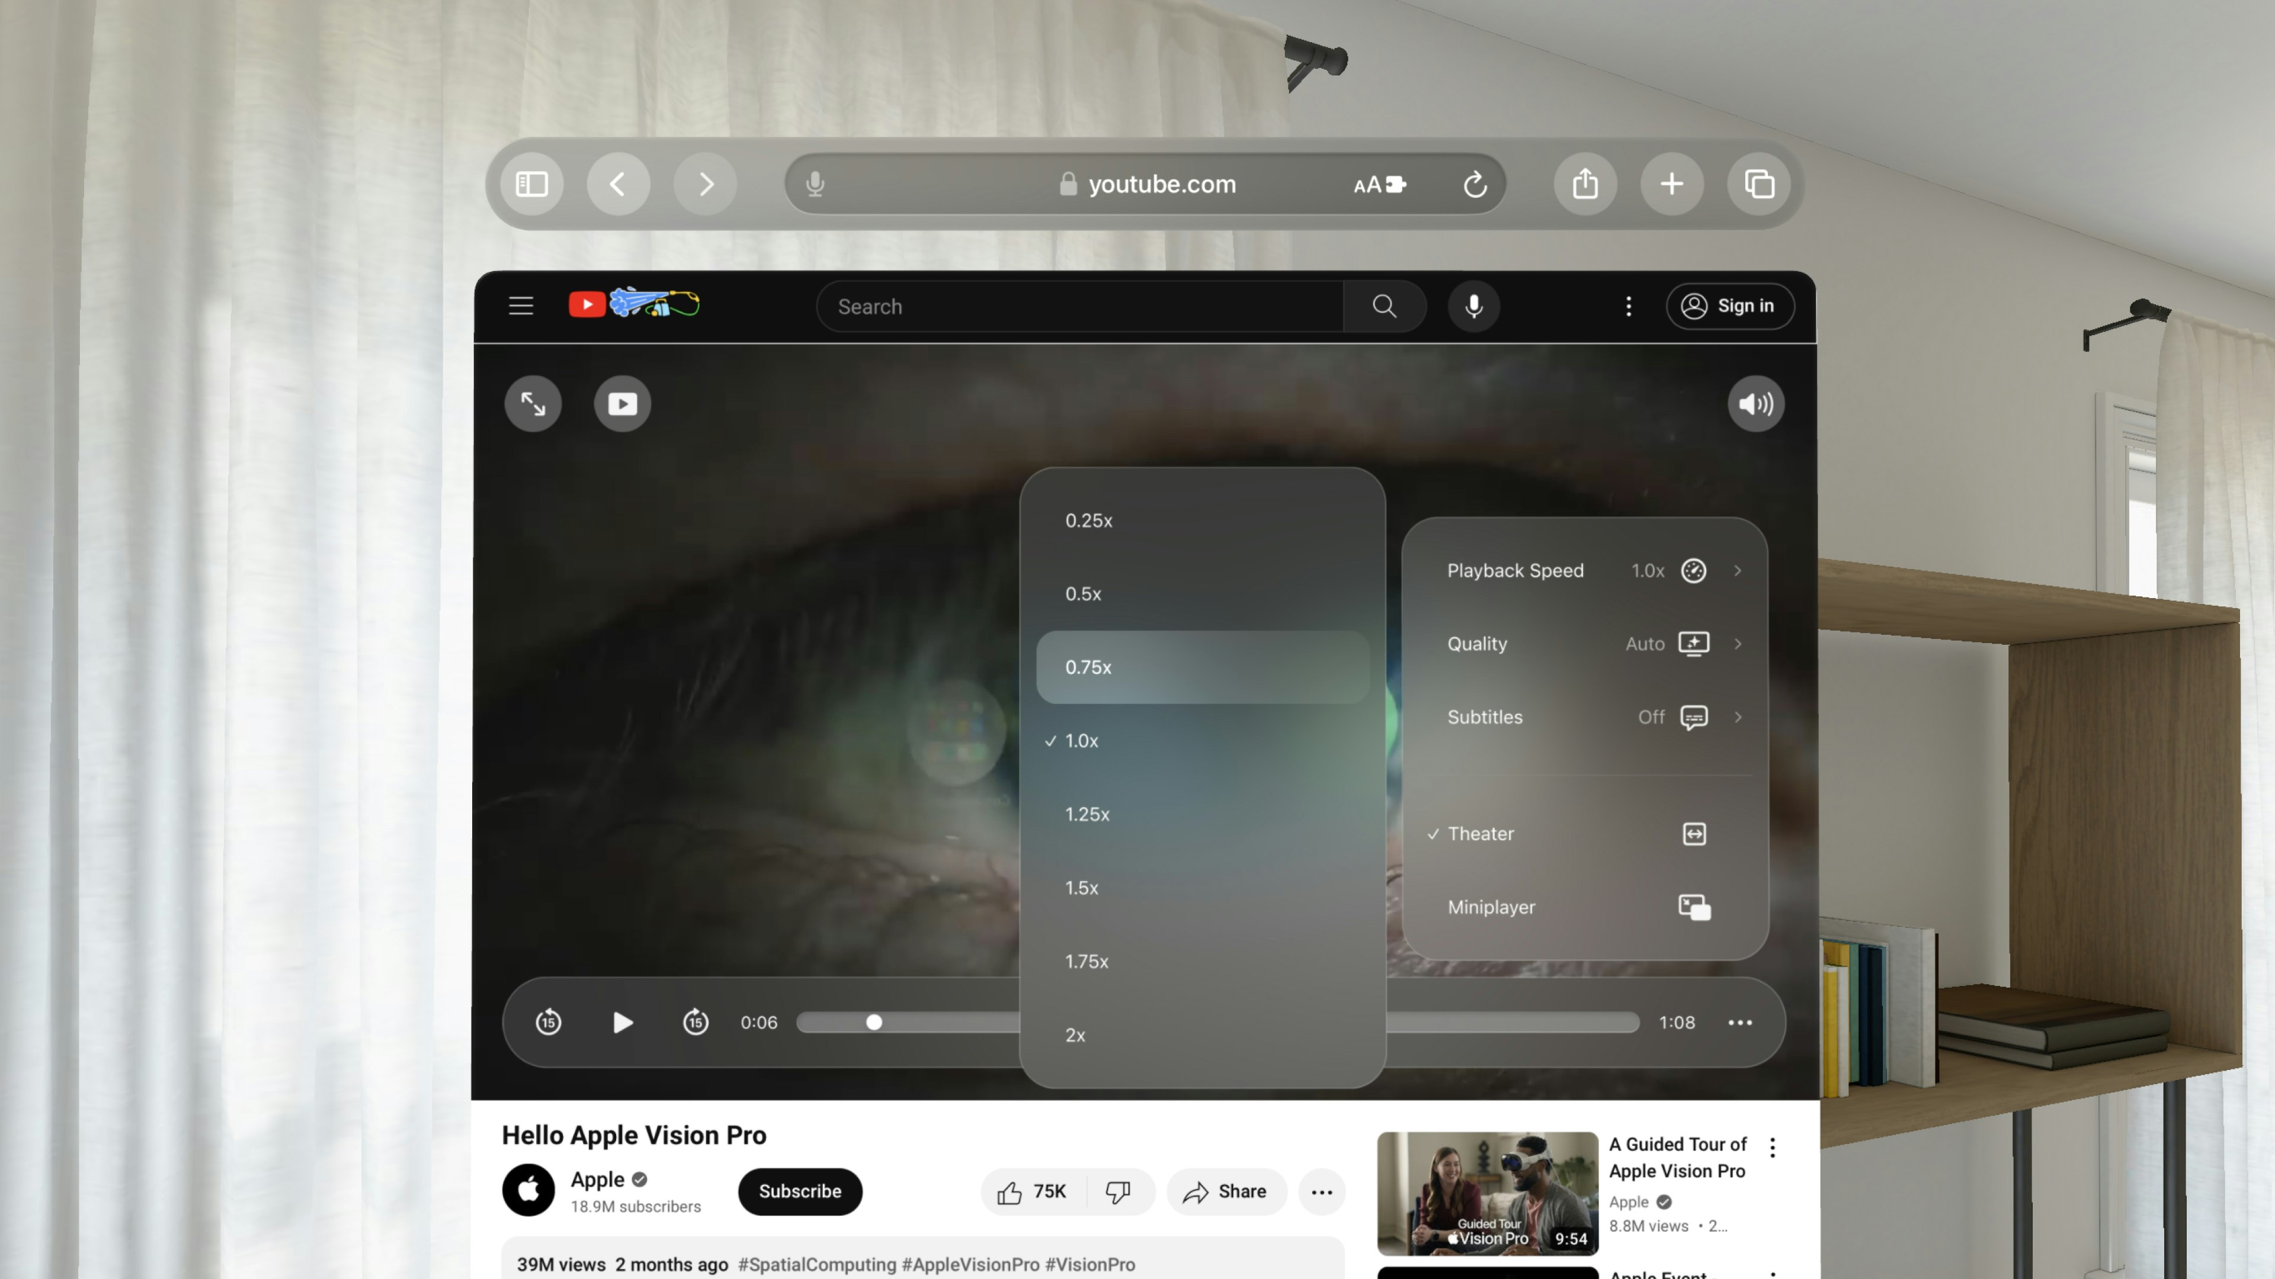Viewport: 2275px width, 1279px height.
Task: Go back to the previous page
Action: pyautogui.click(x=618, y=184)
